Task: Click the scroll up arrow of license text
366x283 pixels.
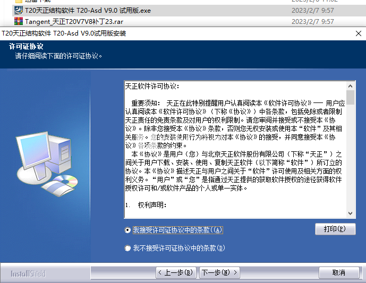Action: [350, 86]
